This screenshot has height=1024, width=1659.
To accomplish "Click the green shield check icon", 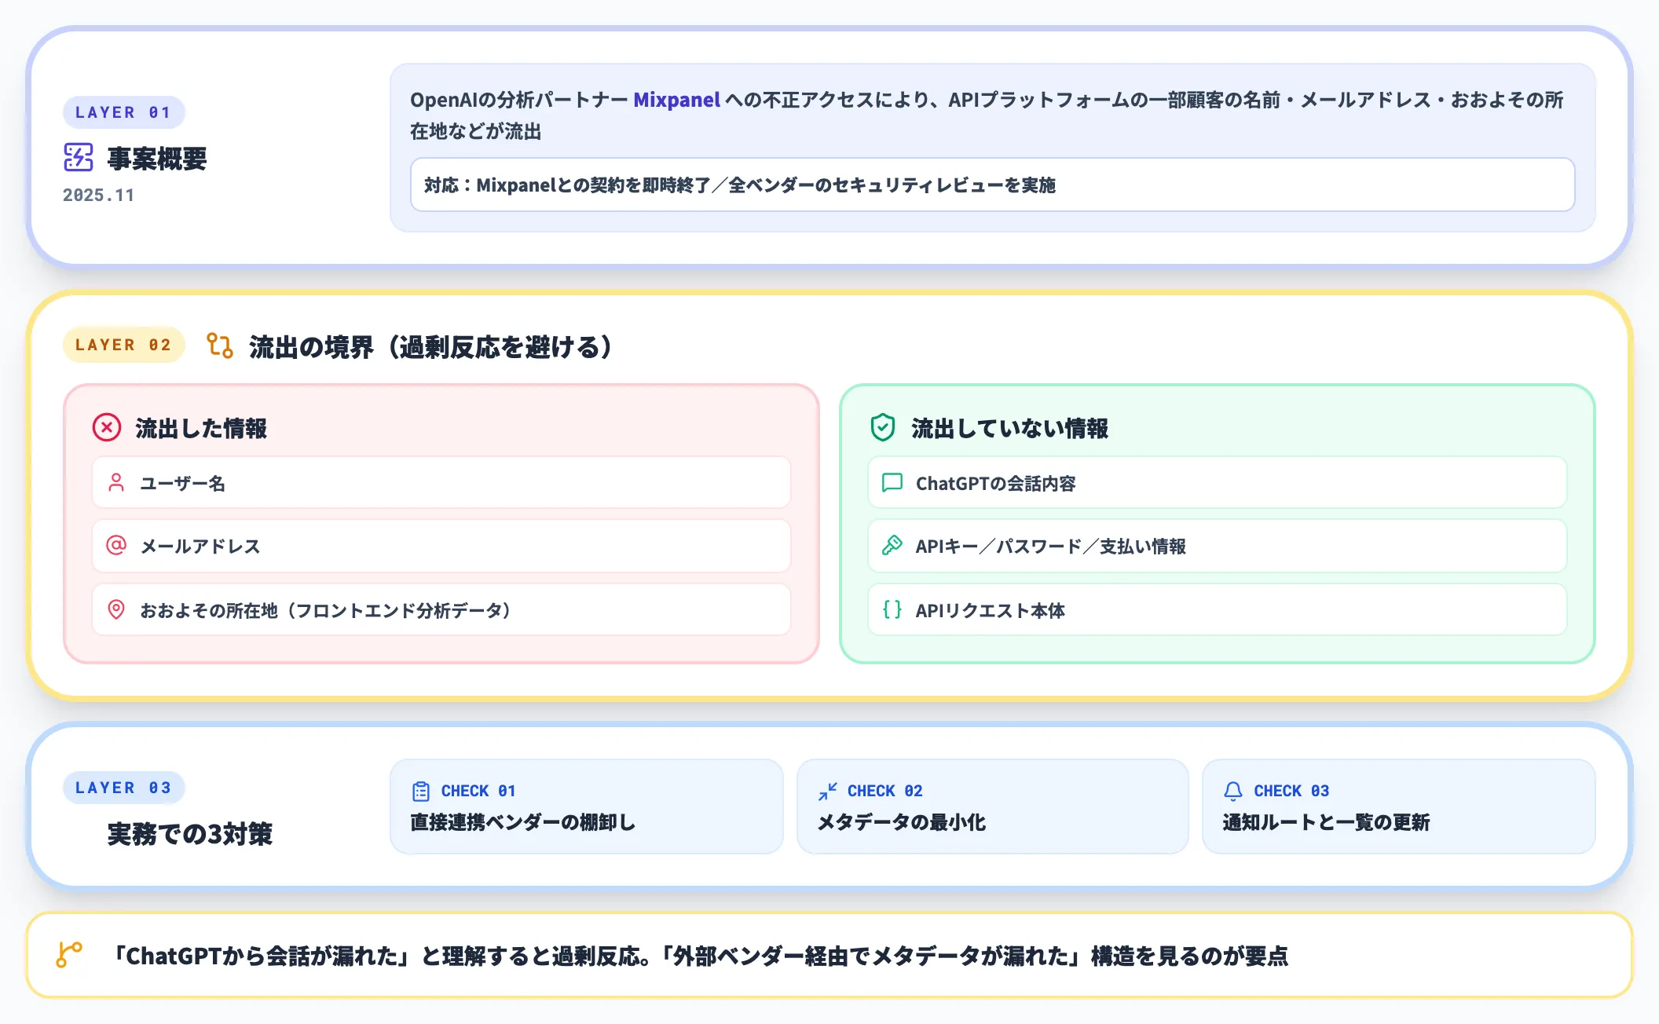I will [x=883, y=428].
